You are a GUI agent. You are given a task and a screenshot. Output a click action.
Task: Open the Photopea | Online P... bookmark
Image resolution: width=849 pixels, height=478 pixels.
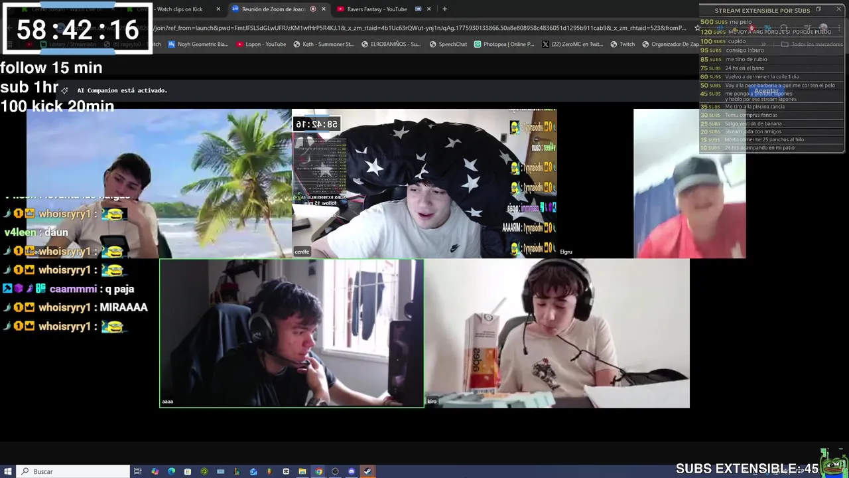click(x=504, y=44)
